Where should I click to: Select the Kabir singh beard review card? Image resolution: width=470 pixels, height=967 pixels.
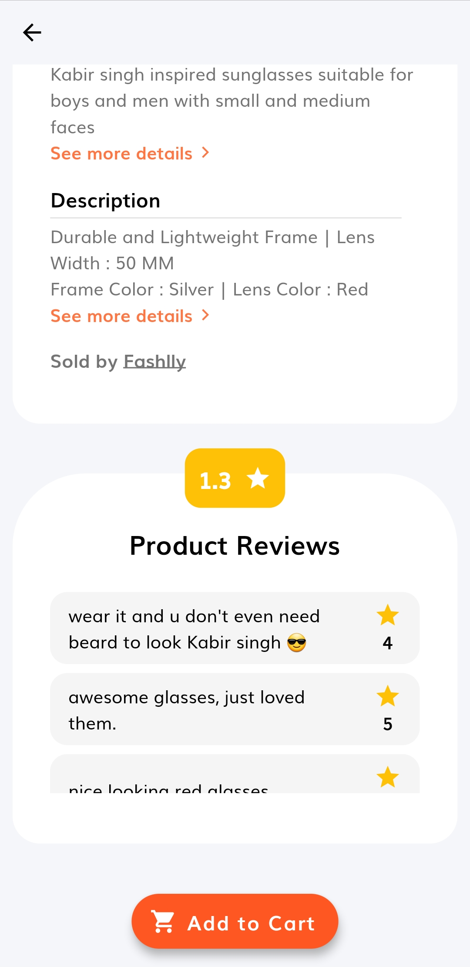coord(235,628)
